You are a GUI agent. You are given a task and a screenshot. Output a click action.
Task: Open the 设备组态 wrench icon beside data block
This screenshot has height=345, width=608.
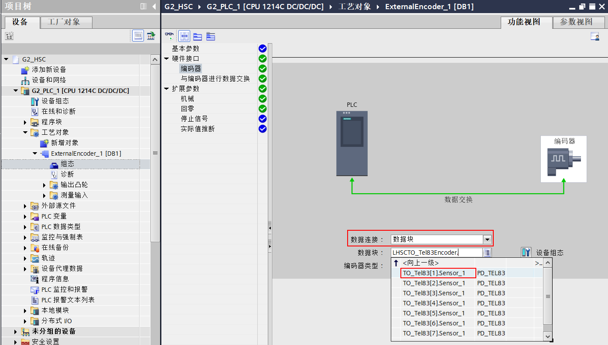(526, 253)
